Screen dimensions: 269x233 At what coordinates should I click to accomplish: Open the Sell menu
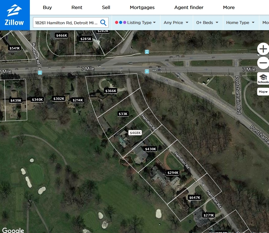106,7
